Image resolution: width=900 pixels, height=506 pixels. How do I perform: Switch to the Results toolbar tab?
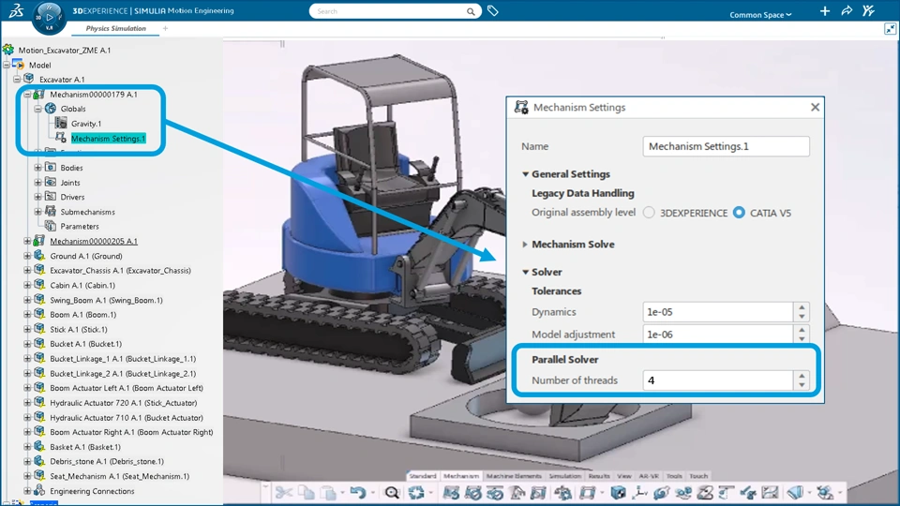(599, 476)
